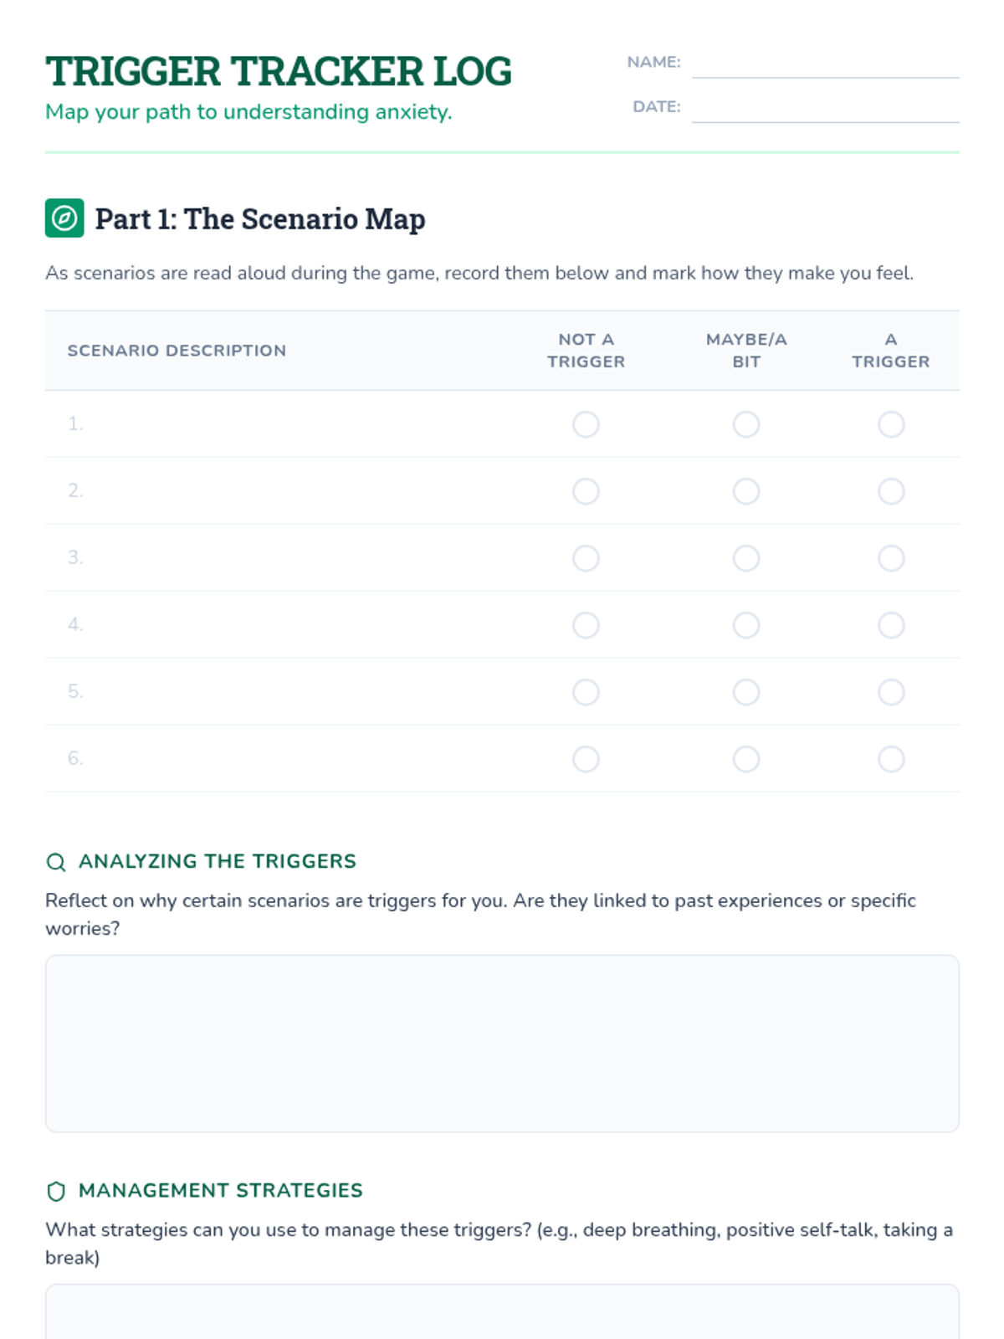
Task: Click the 'Scenario Description' column header
Action: pos(177,351)
